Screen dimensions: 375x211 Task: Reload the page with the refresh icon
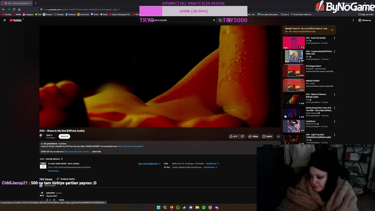14,9
